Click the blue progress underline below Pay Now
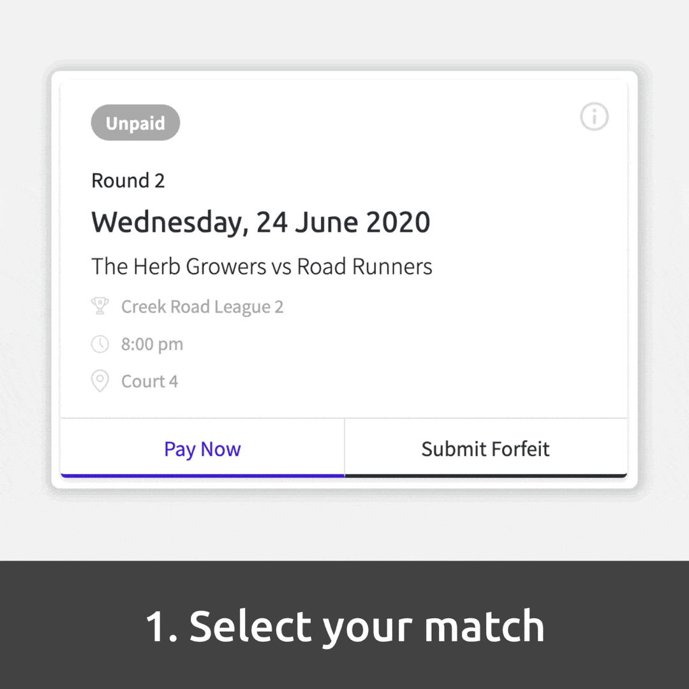Viewport: 689px width, 689px height. 202,475
